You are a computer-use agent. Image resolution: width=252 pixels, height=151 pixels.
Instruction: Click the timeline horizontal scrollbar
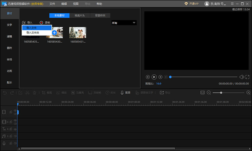pyautogui.click(x=98, y=149)
